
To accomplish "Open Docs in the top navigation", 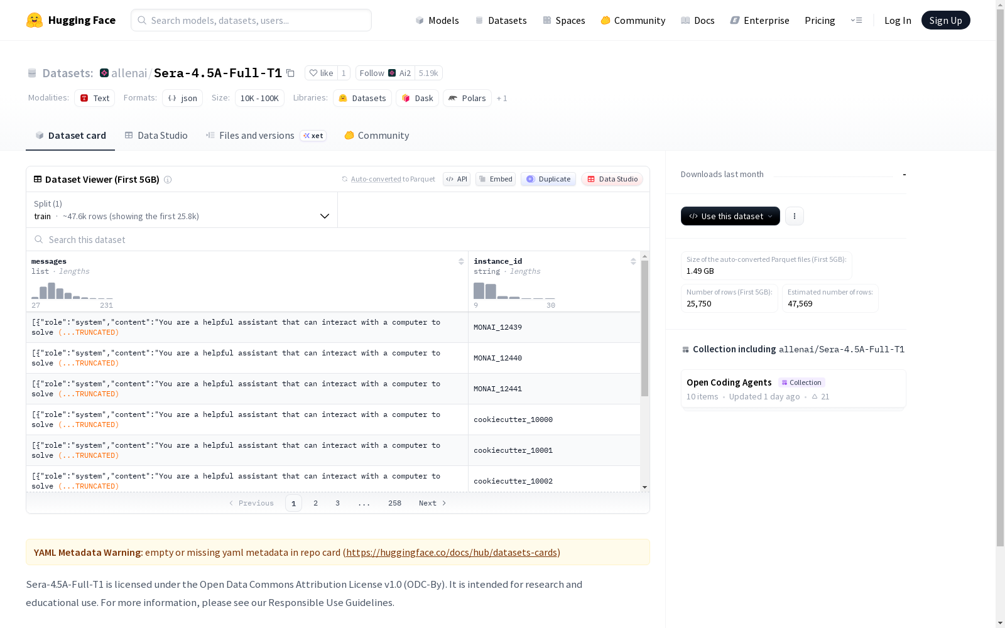I will coord(698,20).
